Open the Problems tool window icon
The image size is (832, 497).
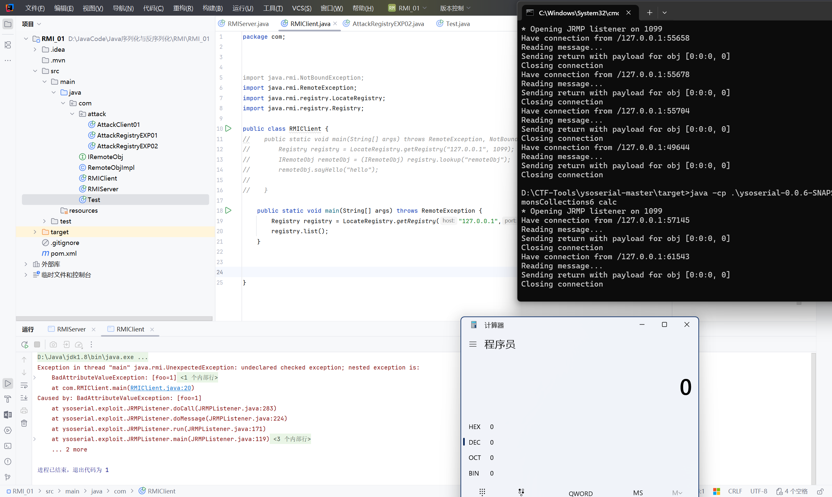click(8, 462)
